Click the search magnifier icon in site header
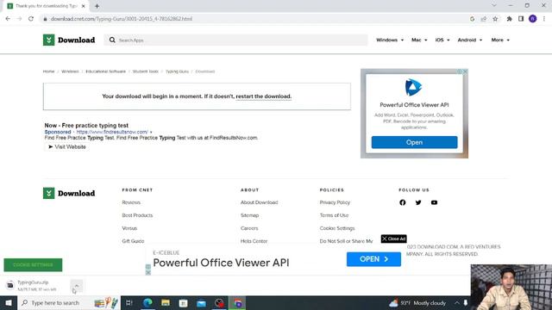This screenshot has height=310, width=552. 112,40
